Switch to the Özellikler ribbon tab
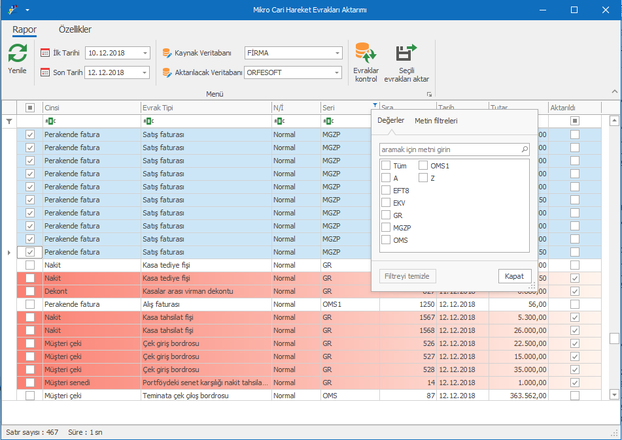622x440 pixels. 75,29
